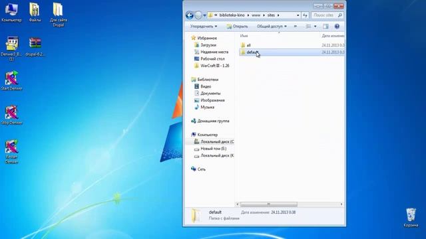Select the Denwer3_B installer desktop icon
This screenshot has height=239, width=426.
(x=11, y=48)
